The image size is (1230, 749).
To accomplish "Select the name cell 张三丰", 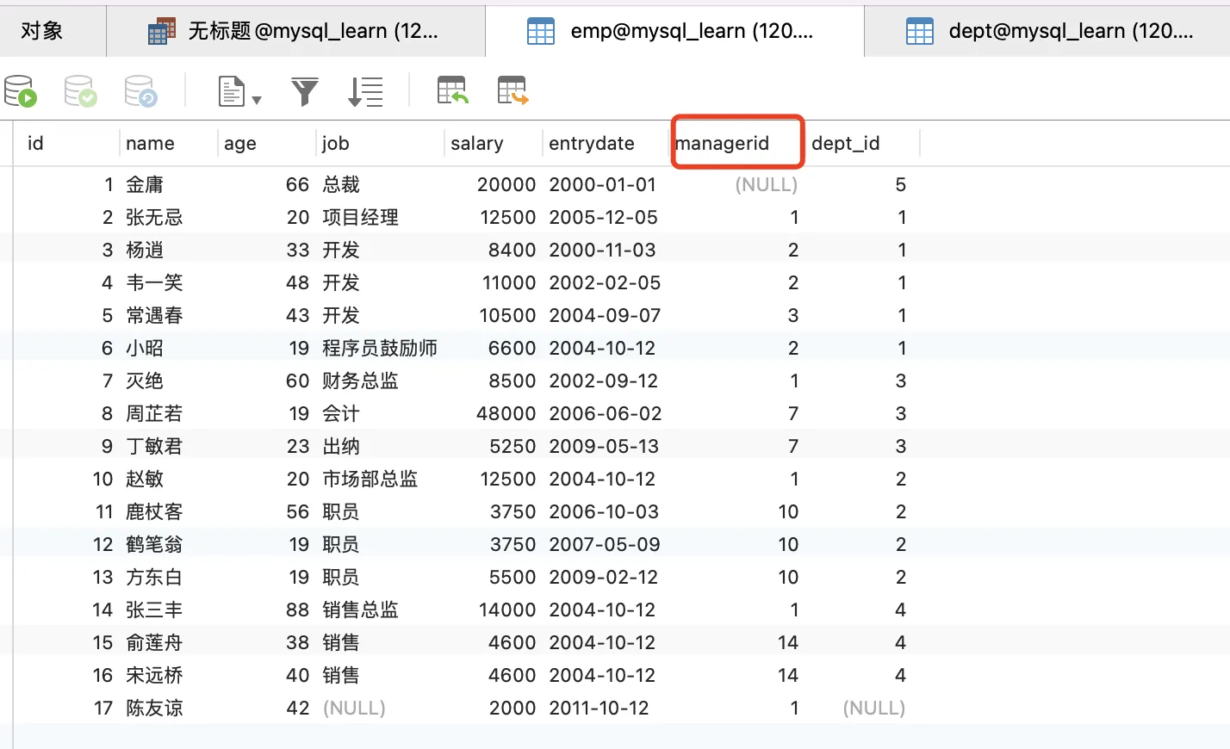I will pos(154,610).
